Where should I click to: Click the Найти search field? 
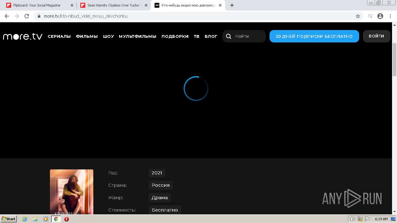coord(244,36)
